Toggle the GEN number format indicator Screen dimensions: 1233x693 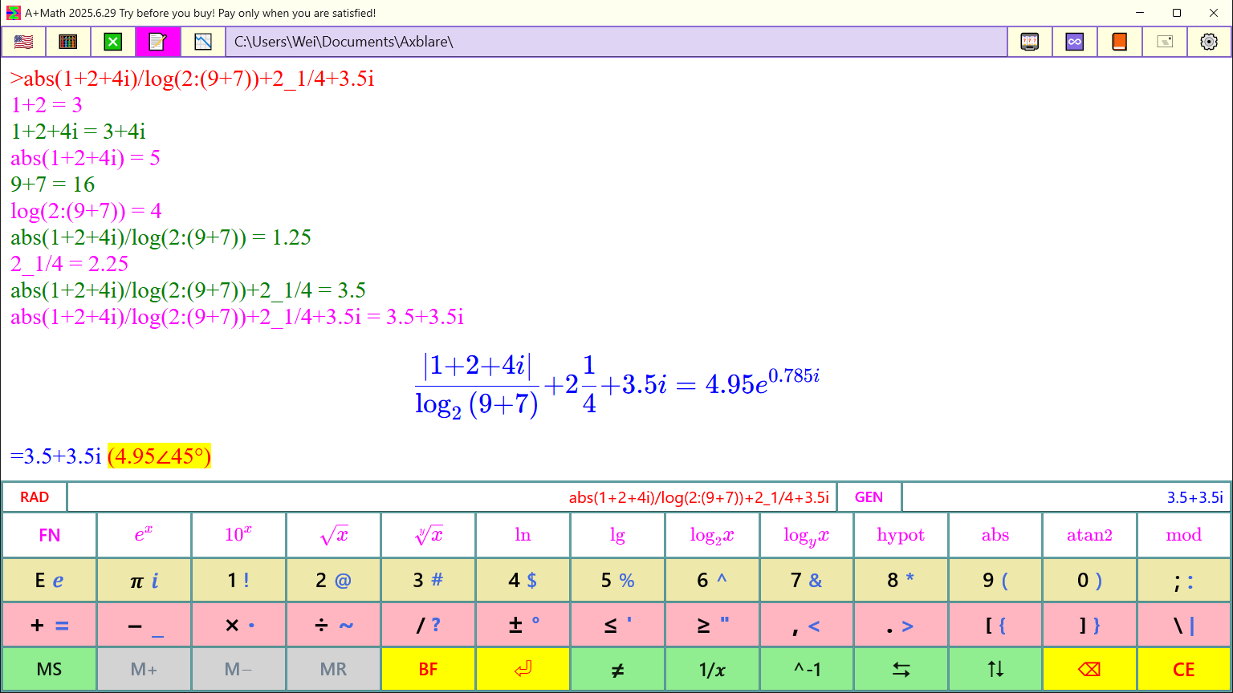pos(869,496)
